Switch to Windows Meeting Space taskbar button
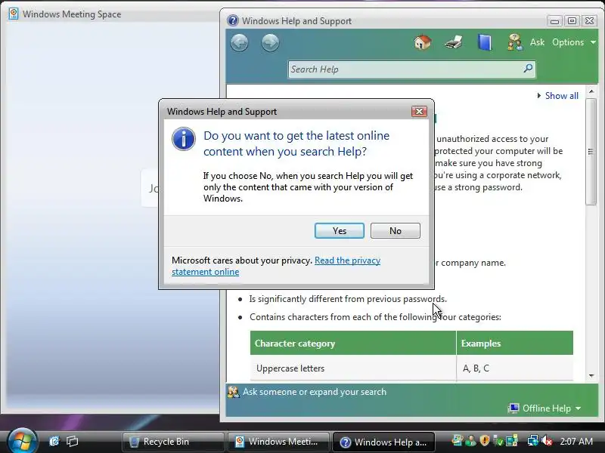Screen dimensions: 605x453 [278, 442]
